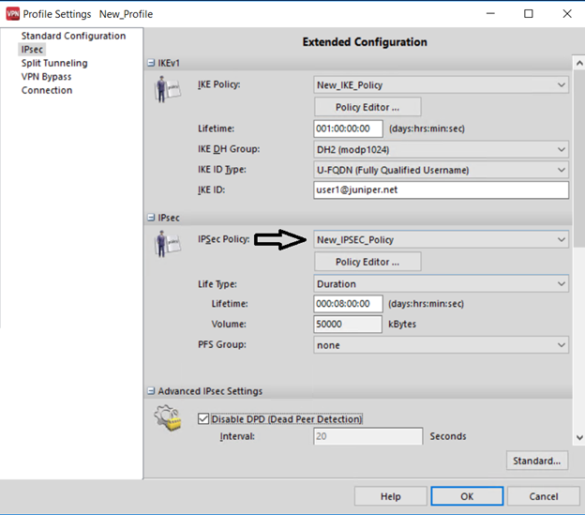Click the DPD Interval field

(368, 436)
